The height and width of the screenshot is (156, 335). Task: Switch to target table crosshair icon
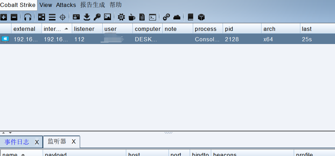tap(62, 17)
